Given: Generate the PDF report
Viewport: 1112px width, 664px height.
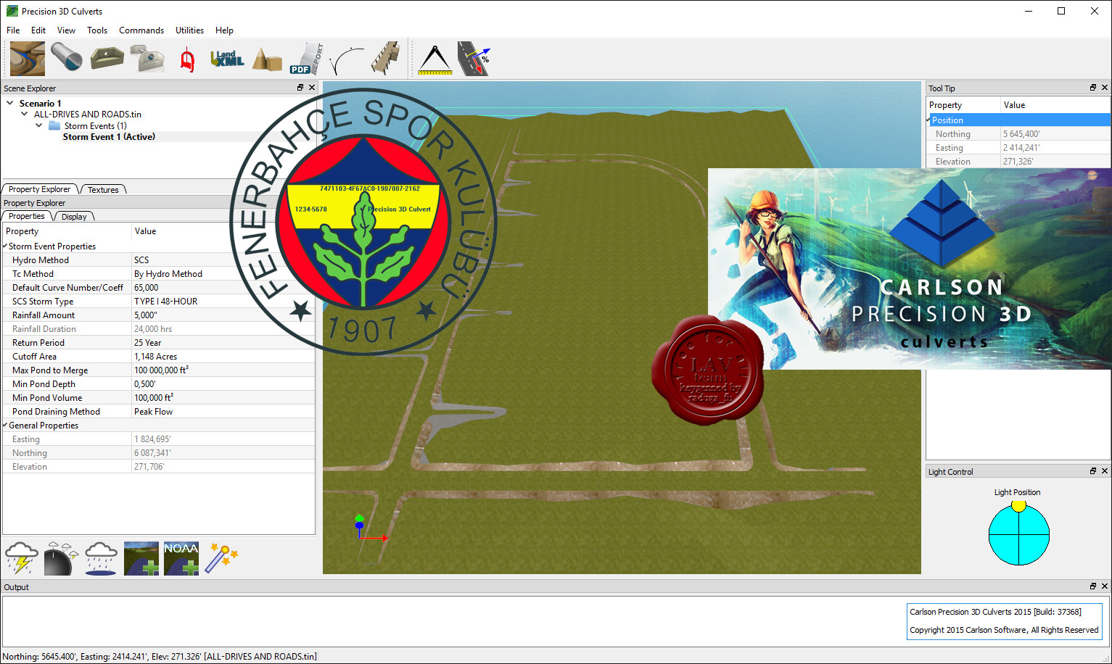Looking at the screenshot, I should click(306, 59).
